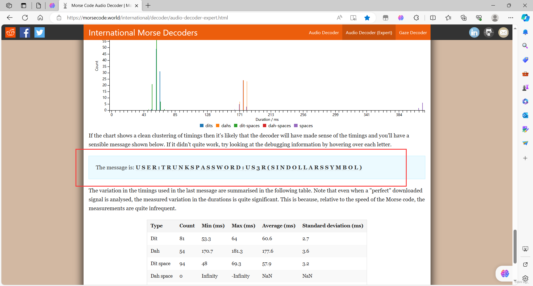Click the Twitter share icon
Image resolution: width=533 pixels, height=286 pixels.
point(39,32)
